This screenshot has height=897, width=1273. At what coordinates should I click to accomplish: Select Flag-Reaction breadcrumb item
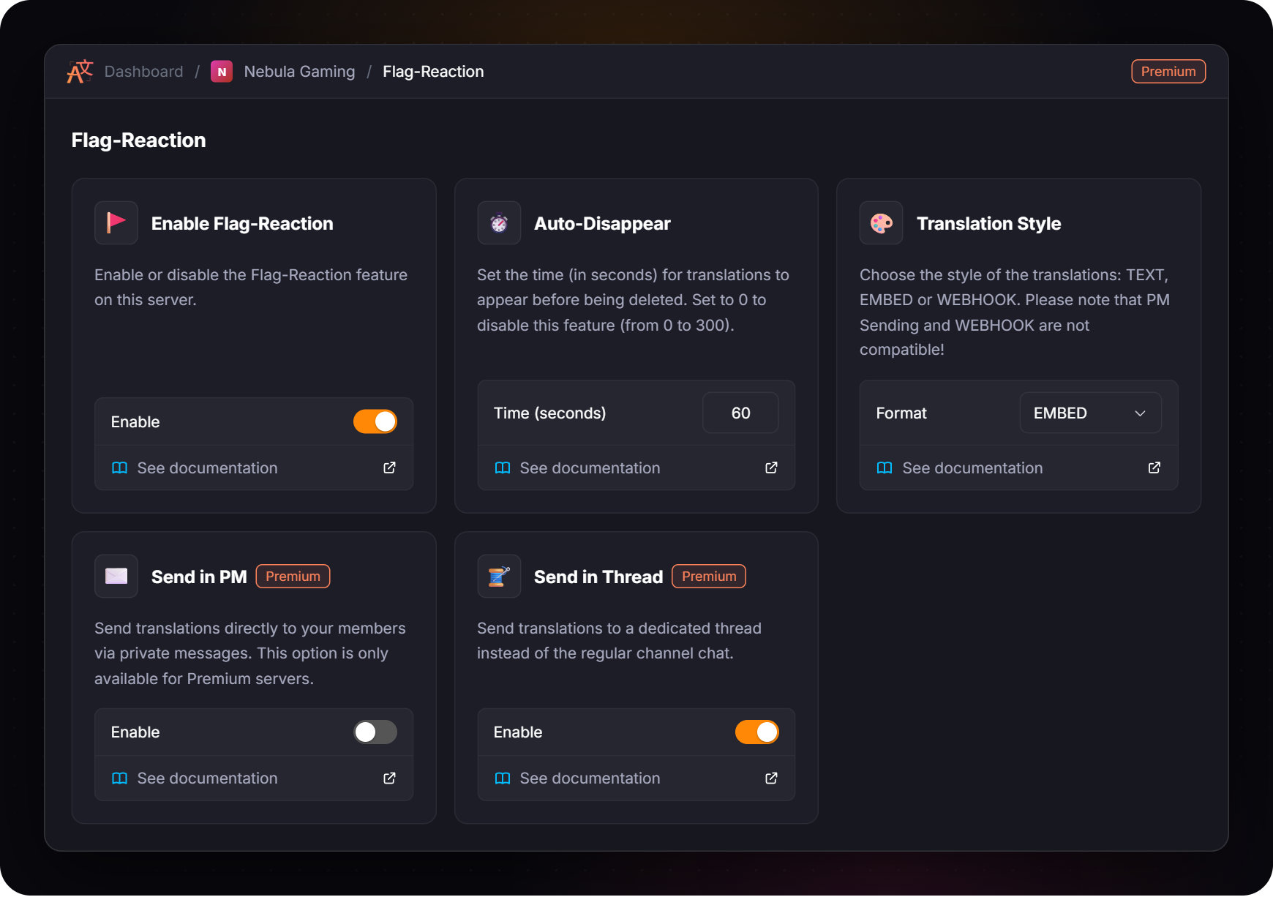click(433, 71)
